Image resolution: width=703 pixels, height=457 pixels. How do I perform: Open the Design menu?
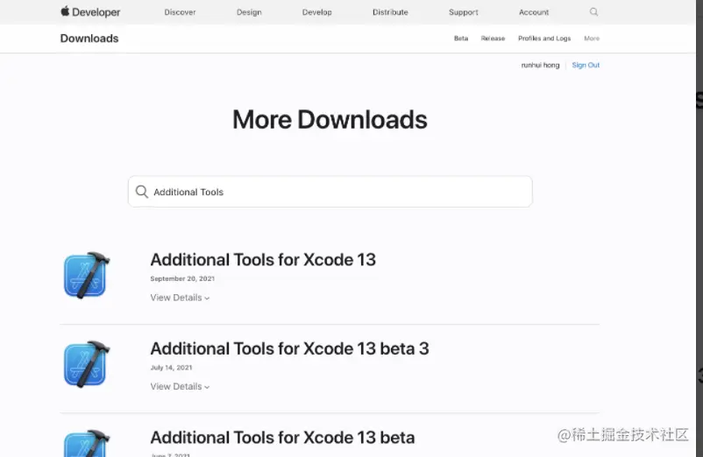point(249,12)
